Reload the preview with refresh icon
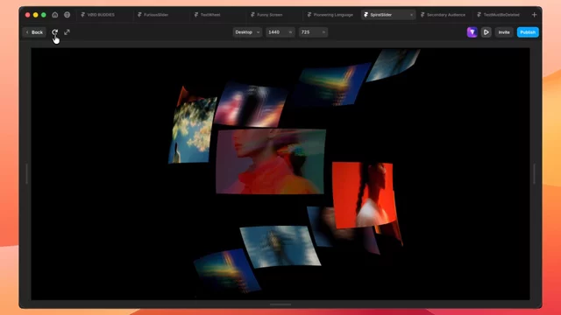The height and width of the screenshot is (315, 561). click(54, 32)
